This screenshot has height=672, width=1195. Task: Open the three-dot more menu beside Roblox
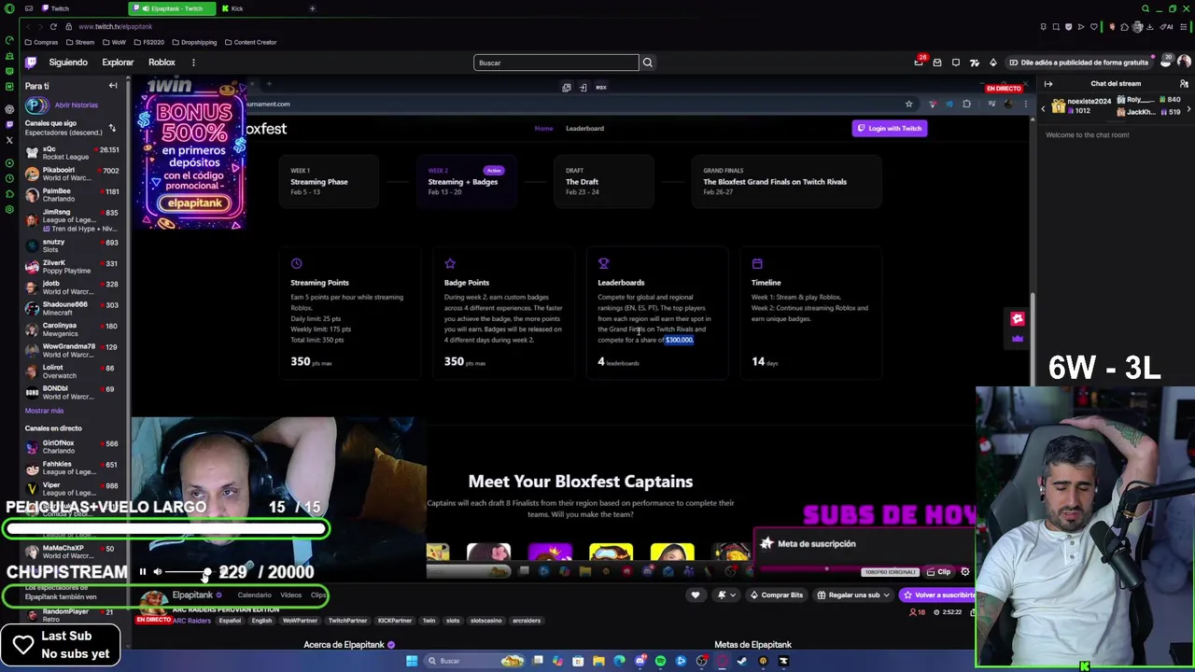(x=193, y=63)
